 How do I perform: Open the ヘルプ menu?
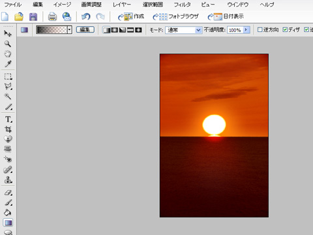point(267,5)
